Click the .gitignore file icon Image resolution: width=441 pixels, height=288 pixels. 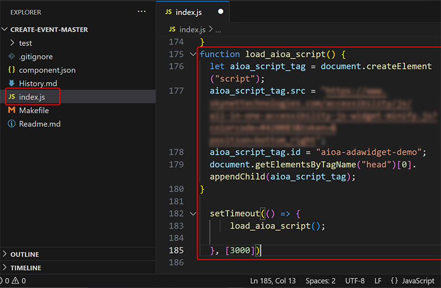11,56
